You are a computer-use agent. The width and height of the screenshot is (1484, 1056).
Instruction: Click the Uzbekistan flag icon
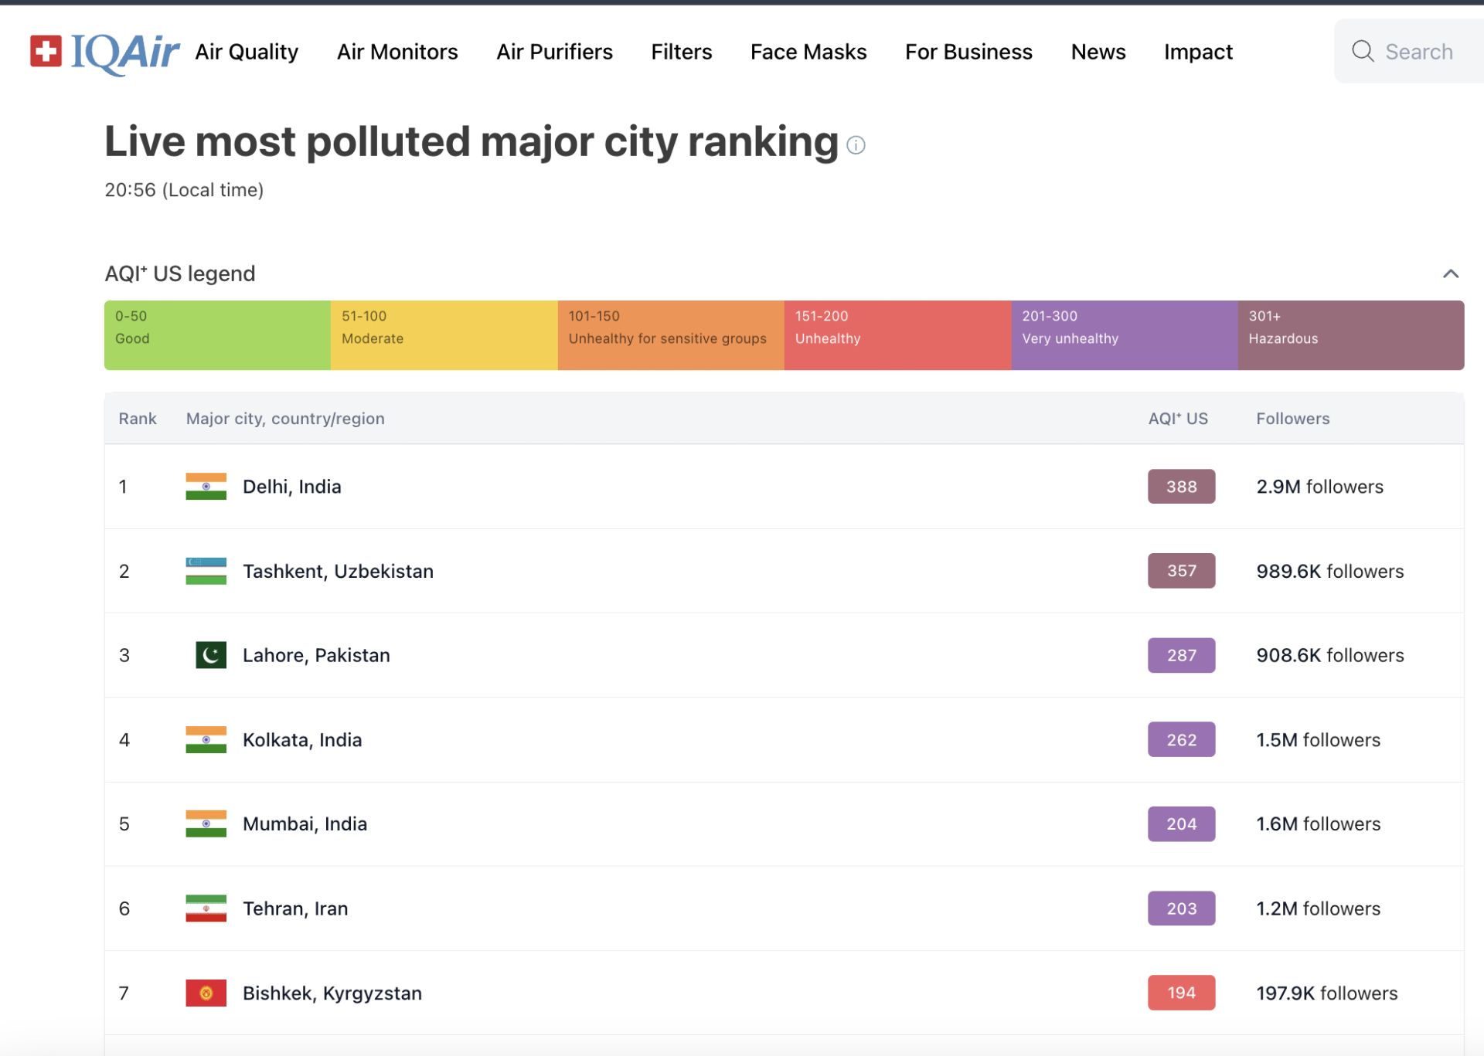coord(206,571)
